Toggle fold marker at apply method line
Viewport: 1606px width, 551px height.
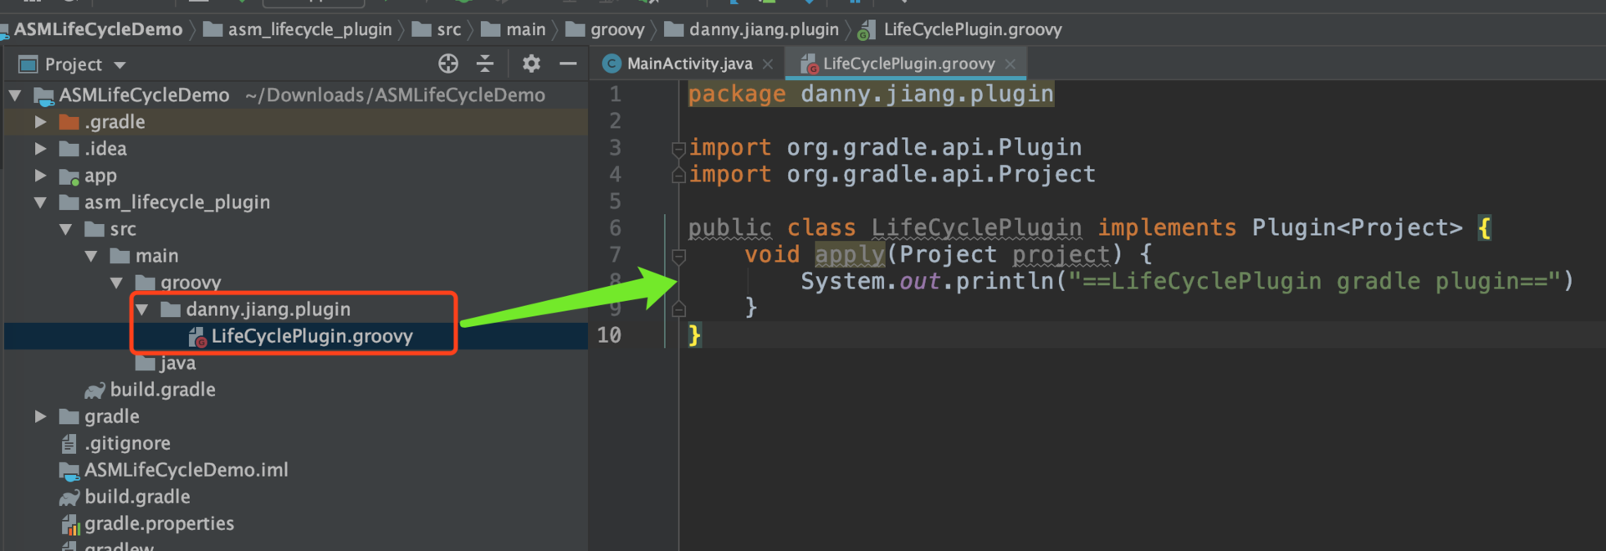[679, 256]
